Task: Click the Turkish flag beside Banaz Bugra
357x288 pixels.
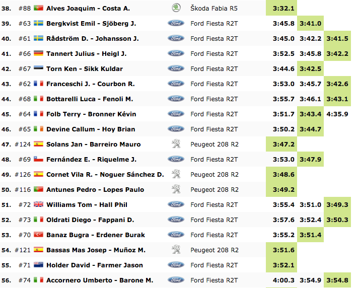Action: coord(38,235)
